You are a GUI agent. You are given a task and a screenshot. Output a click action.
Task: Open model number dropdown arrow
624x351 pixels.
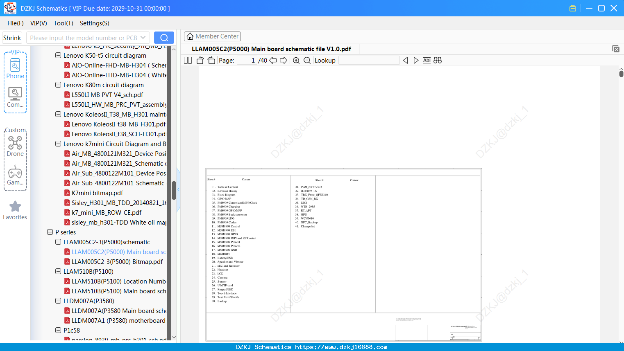pos(143,38)
